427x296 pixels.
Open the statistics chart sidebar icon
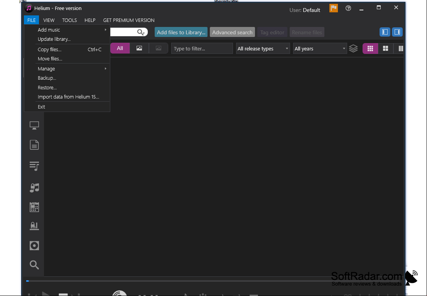pyautogui.click(x=34, y=226)
